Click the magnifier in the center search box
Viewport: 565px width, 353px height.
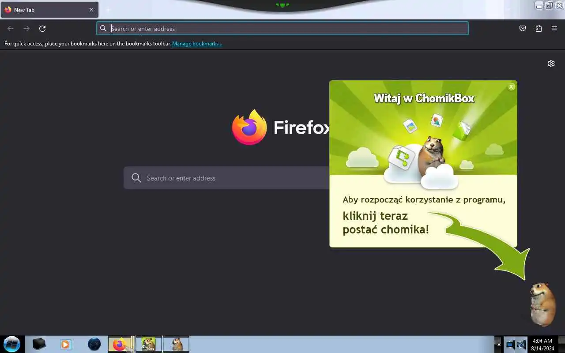[x=136, y=178]
